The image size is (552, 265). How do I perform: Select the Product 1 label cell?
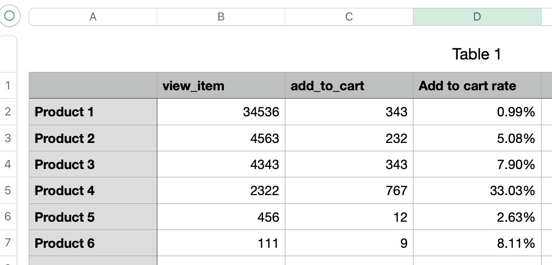93,112
